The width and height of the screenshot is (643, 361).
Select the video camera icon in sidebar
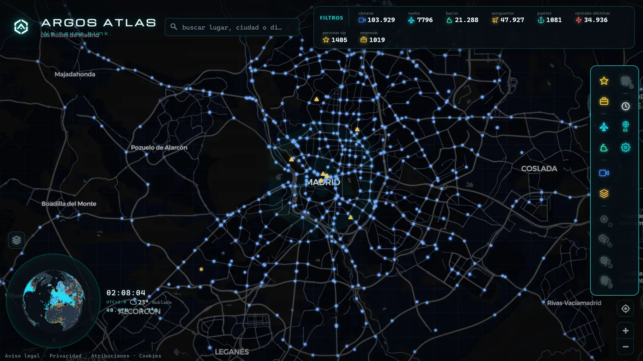(604, 173)
